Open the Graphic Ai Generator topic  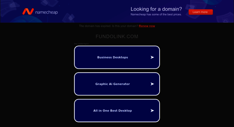tap(117, 84)
